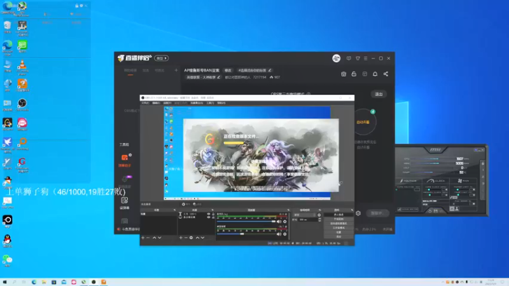Open the 设弹幕 icon in the left sidebar
The width and height of the screenshot is (509, 286).
(124, 200)
